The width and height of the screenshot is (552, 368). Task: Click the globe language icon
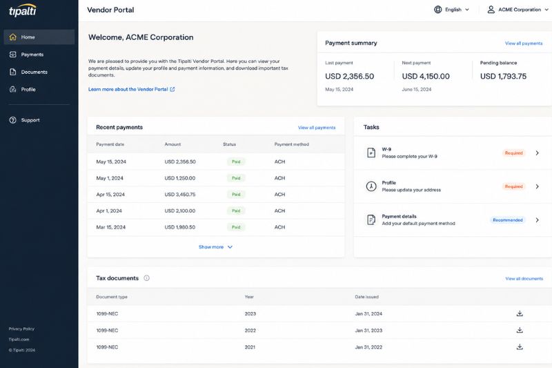(437, 10)
